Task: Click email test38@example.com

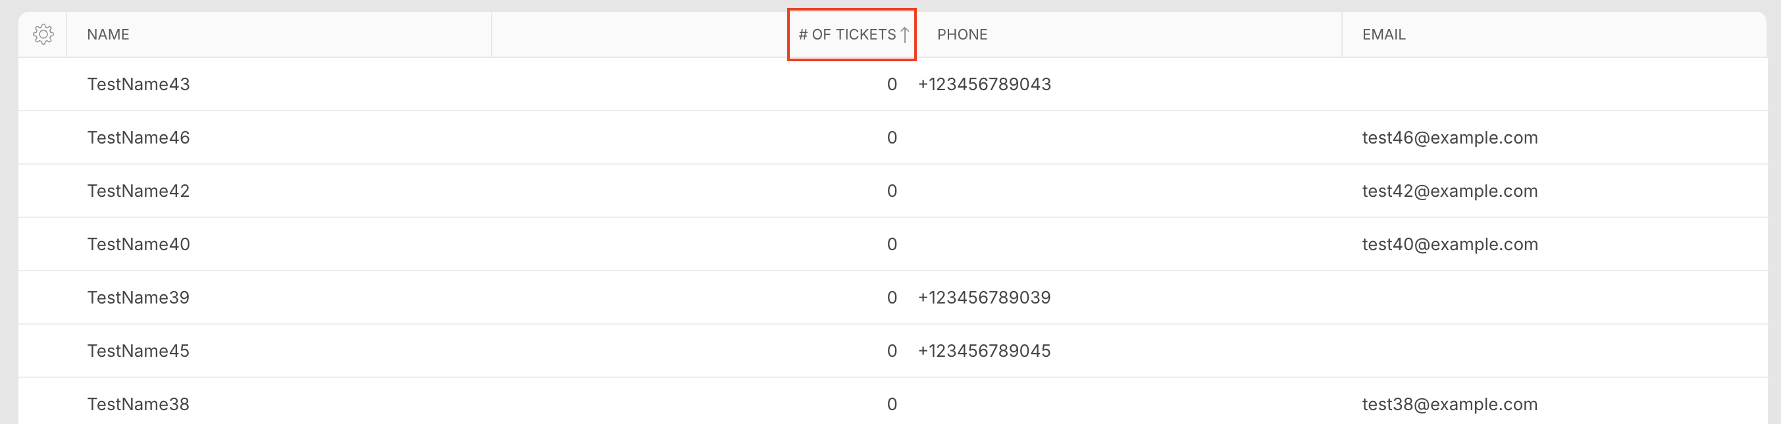Action: tap(1450, 404)
